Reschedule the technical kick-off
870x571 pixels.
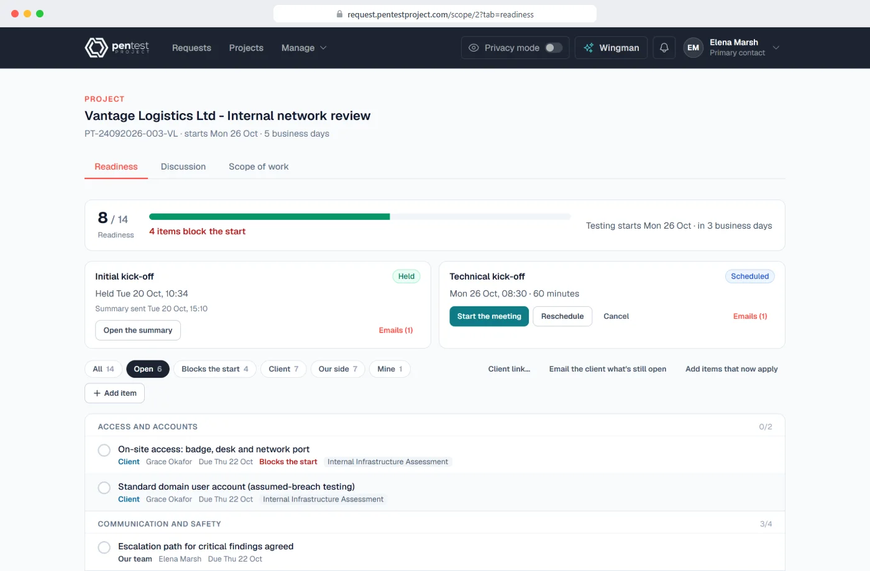562,316
